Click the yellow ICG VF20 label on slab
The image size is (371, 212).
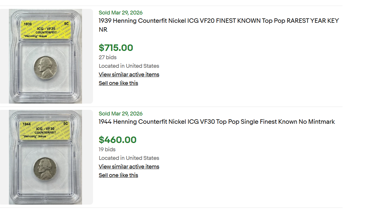pos(46,30)
